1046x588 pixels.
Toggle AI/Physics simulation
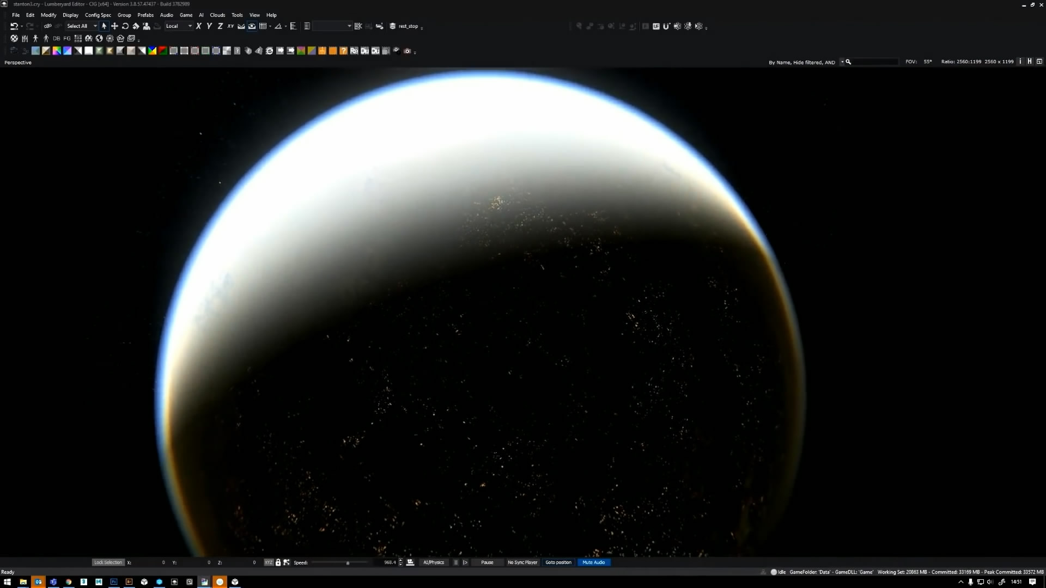pyautogui.click(x=434, y=562)
